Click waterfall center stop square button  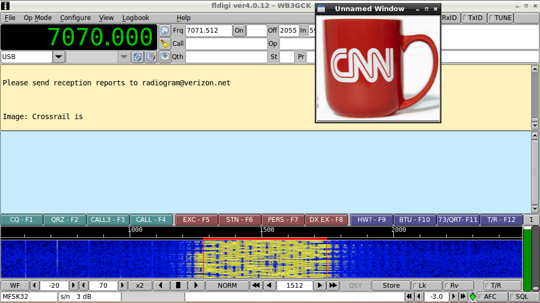178,286
